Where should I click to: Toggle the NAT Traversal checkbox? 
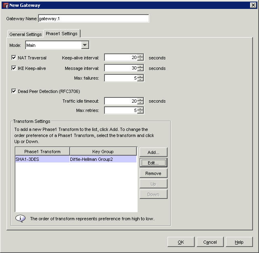pyautogui.click(x=14, y=57)
